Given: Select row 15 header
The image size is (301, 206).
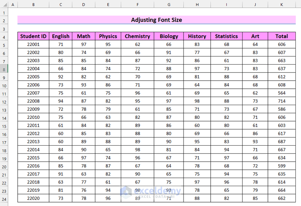Looking at the screenshot, I should tap(4, 126).
